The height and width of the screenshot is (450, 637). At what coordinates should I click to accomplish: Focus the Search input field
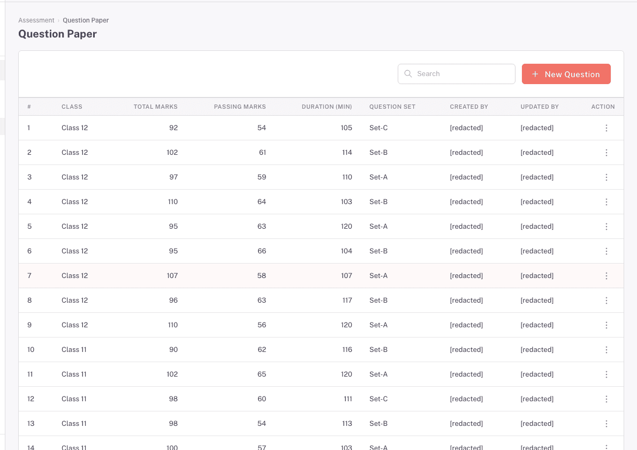coord(456,74)
